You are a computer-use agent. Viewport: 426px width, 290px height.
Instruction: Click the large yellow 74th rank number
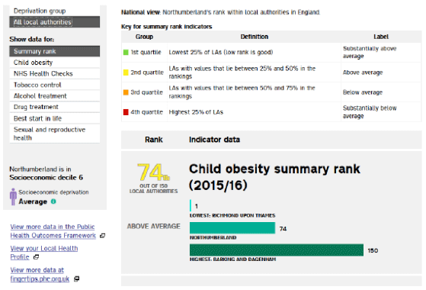pos(153,172)
